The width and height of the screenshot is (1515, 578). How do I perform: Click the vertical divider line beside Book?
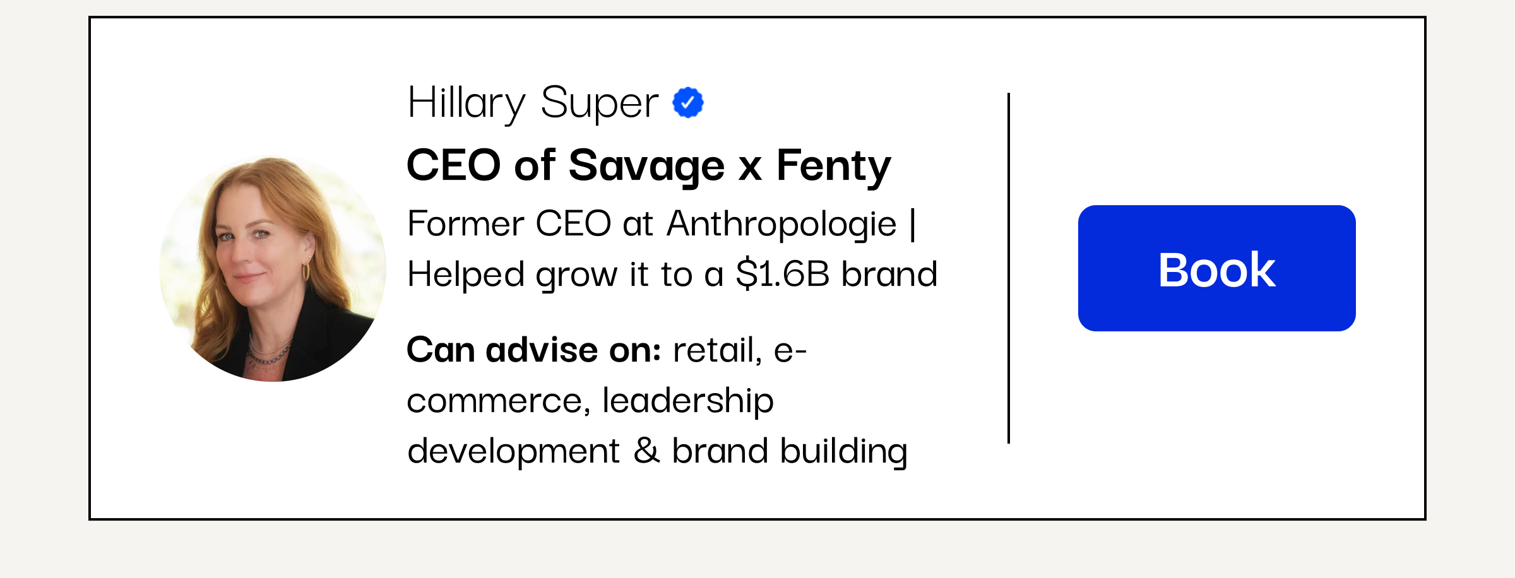pyautogui.click(x=1009, y=268)
